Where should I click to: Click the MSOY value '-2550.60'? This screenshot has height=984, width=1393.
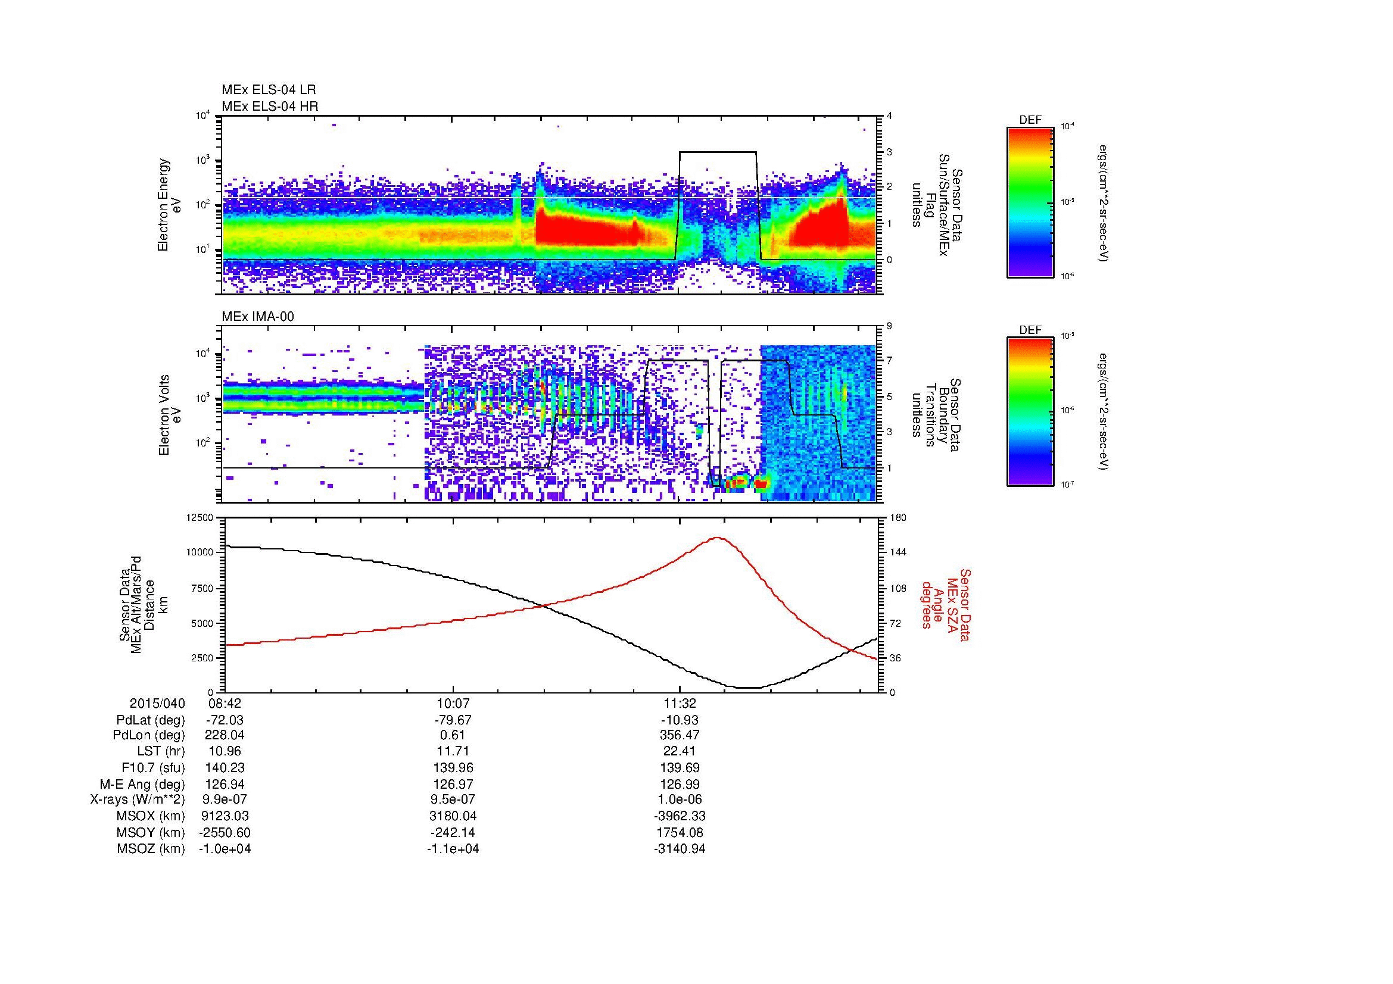(225, 832)
